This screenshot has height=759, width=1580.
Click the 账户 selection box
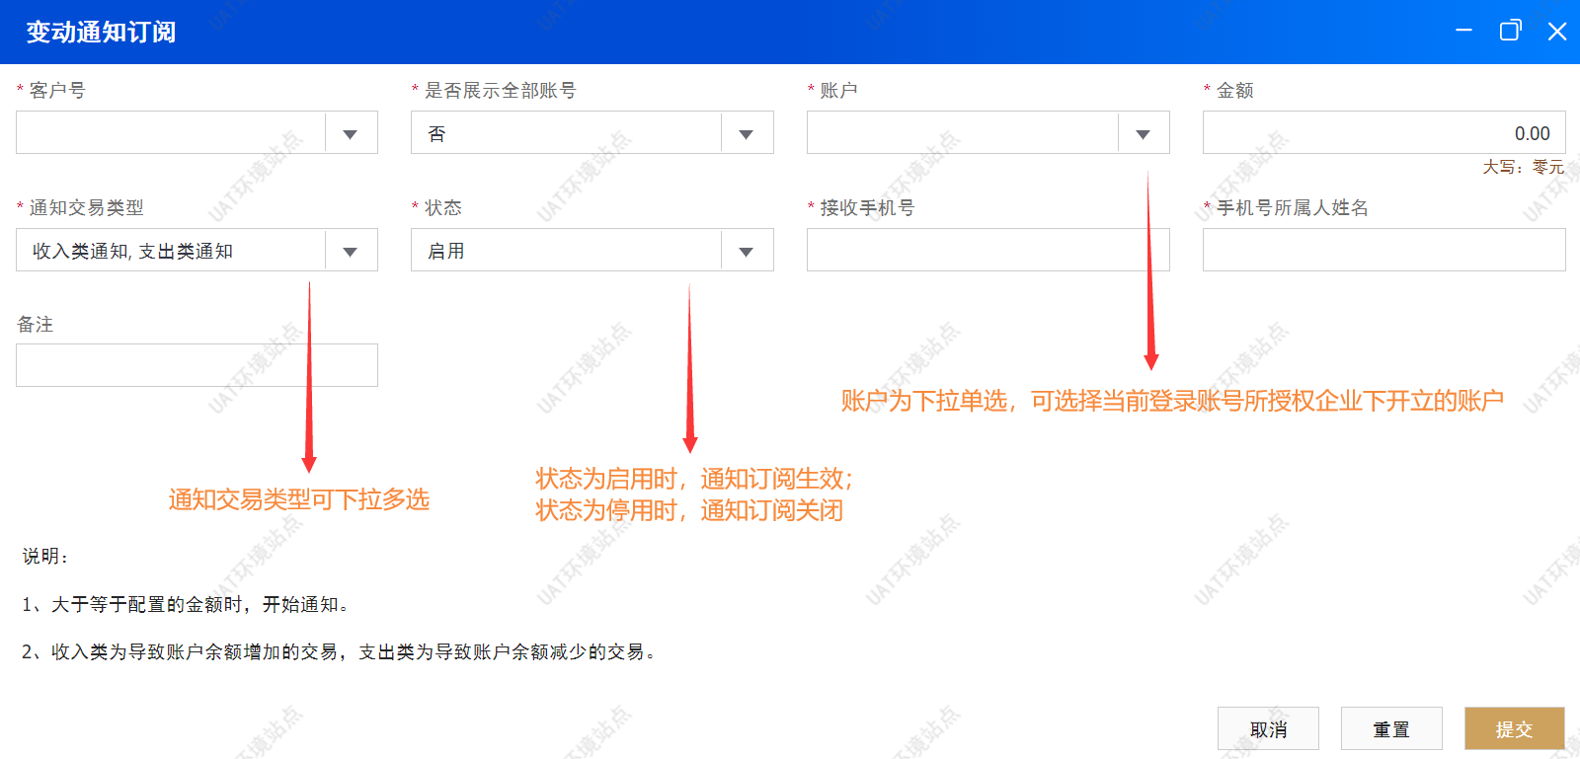[x=961, y=133]
